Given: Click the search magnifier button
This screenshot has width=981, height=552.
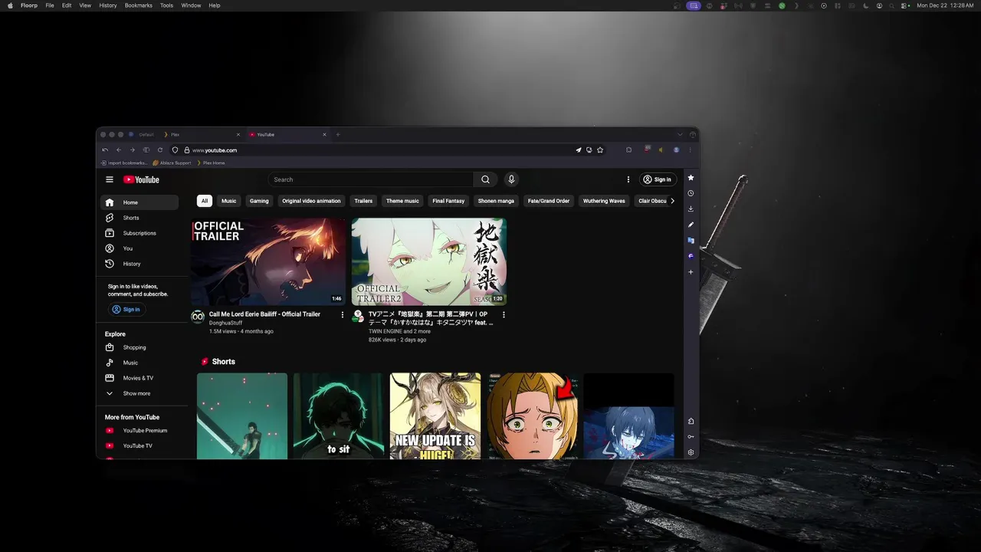Looking at the screenshot, I should point(485,179).
